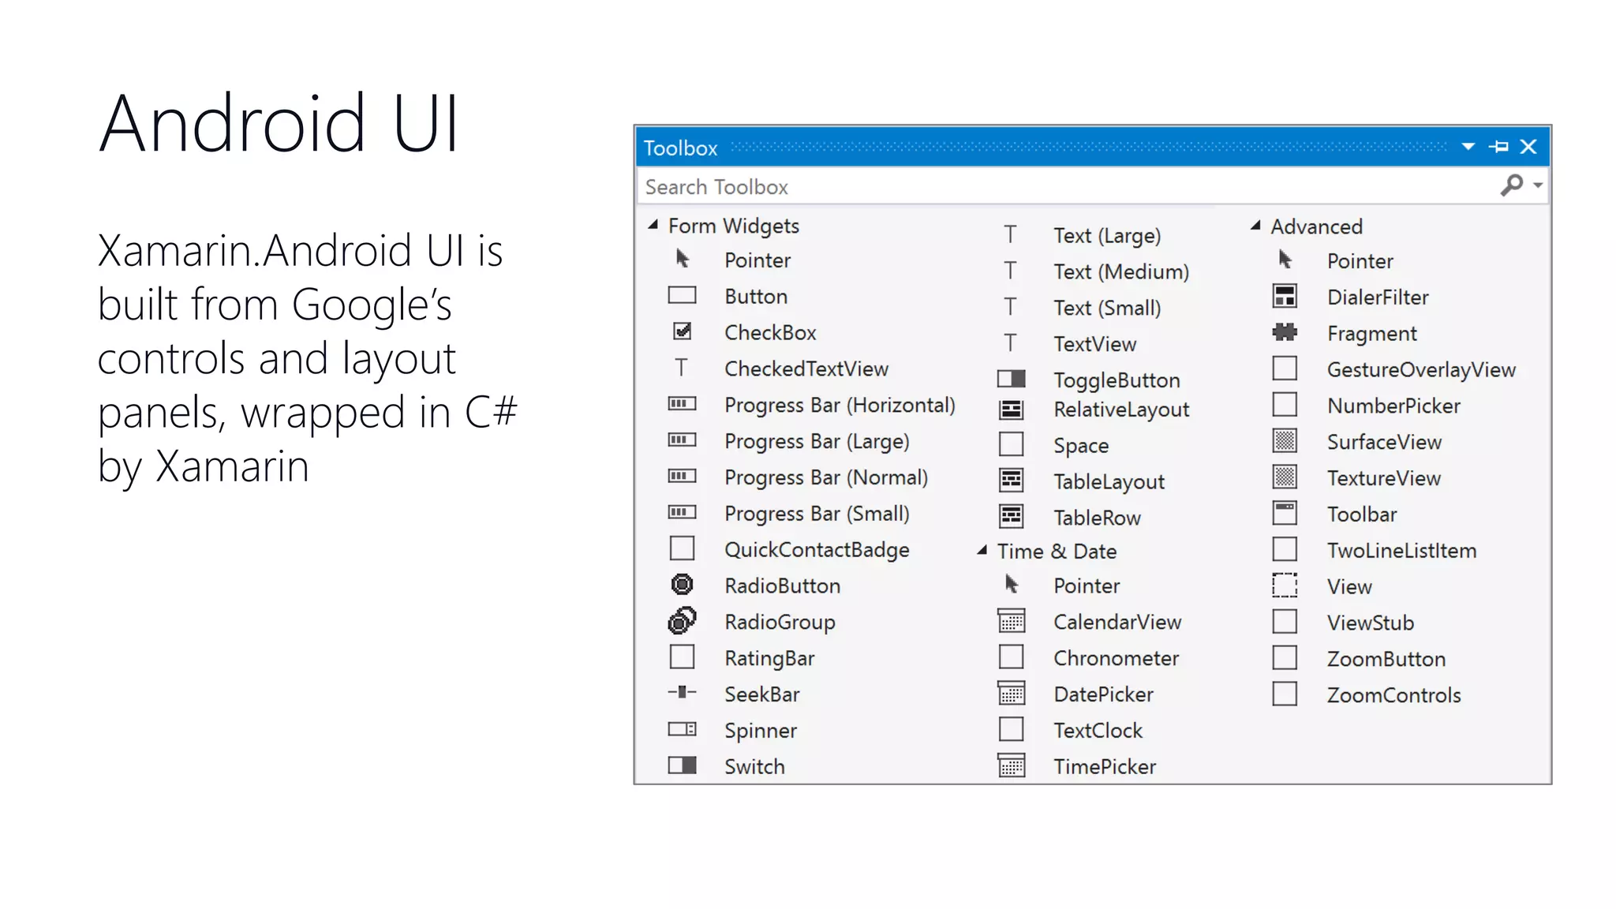Viewport: 1616px width, 909px height.
Task: Select the RadioButton widget icon
Action: [x=683, y=585]
